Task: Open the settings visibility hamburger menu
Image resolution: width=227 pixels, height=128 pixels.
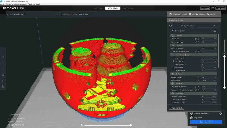Action: (215, 31)
